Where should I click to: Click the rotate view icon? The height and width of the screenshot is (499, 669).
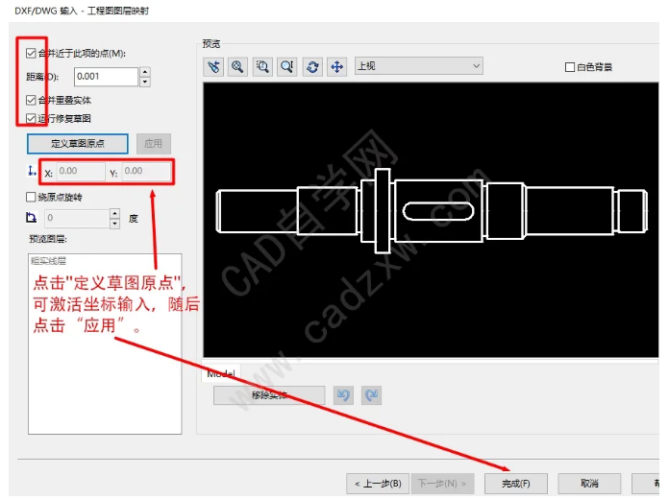tap(312, 67)
